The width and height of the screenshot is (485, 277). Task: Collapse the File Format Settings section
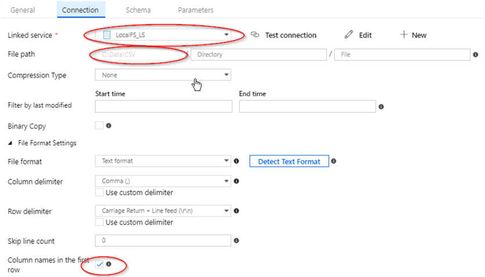tap(10, 143)
